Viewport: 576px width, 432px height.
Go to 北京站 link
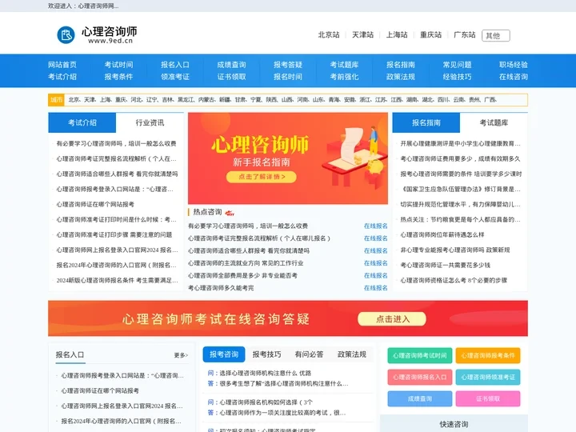click(x=329, y=34)
